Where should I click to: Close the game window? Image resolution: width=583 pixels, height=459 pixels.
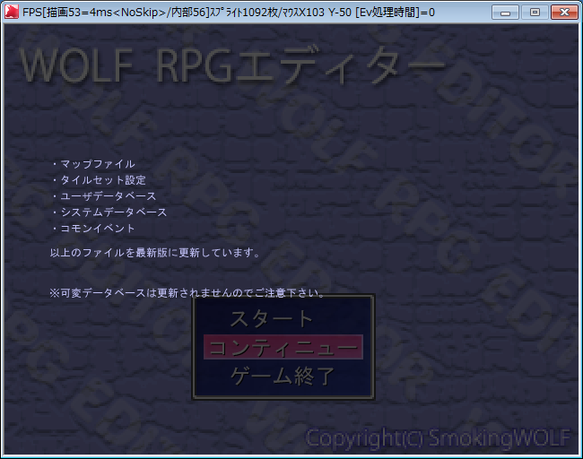tap(564, 13)
